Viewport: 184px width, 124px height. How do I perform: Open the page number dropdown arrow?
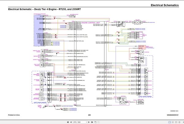click(x=86, y=122)
